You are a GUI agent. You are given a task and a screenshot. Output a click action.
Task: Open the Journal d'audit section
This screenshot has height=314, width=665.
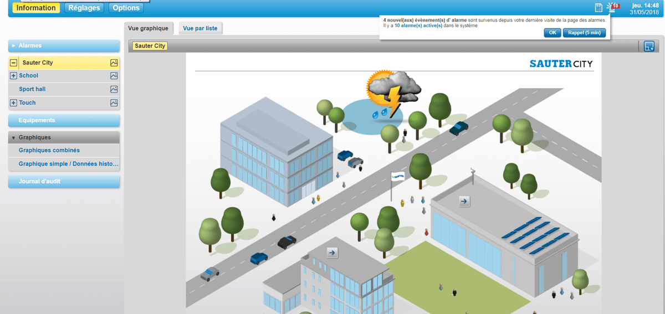(64, 182)
